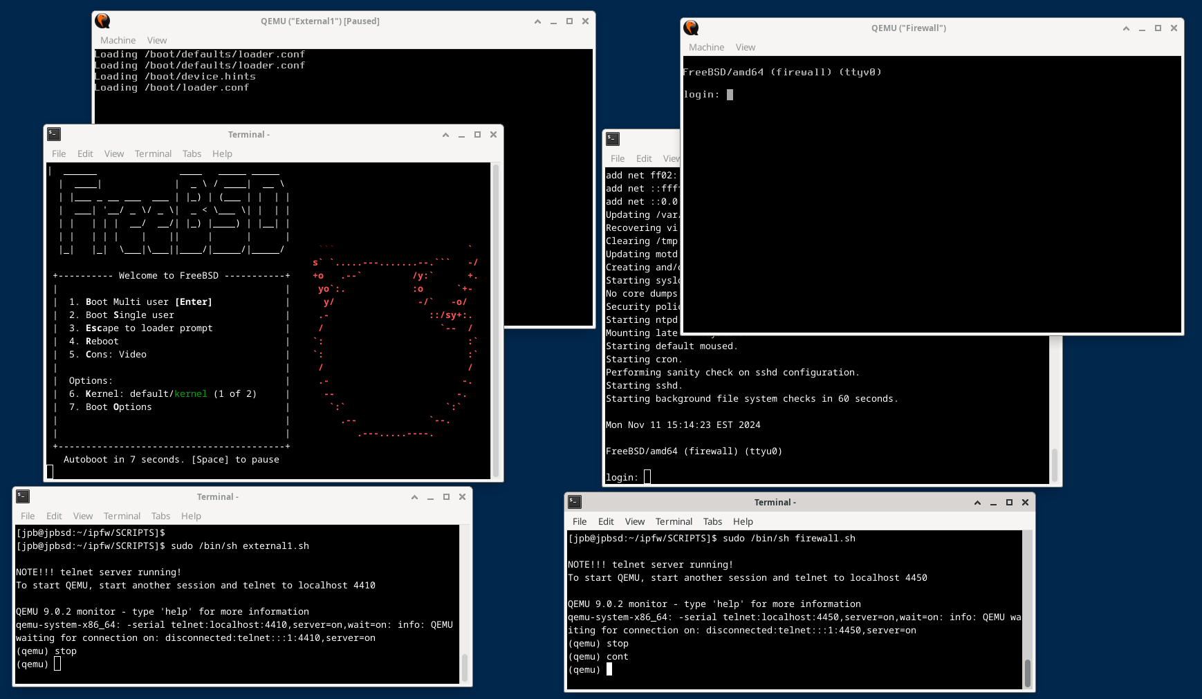Viewport: 1202px width, 699px height.
Task: Open the View menu in QEMU Firewall
Action: click(746, 47)
